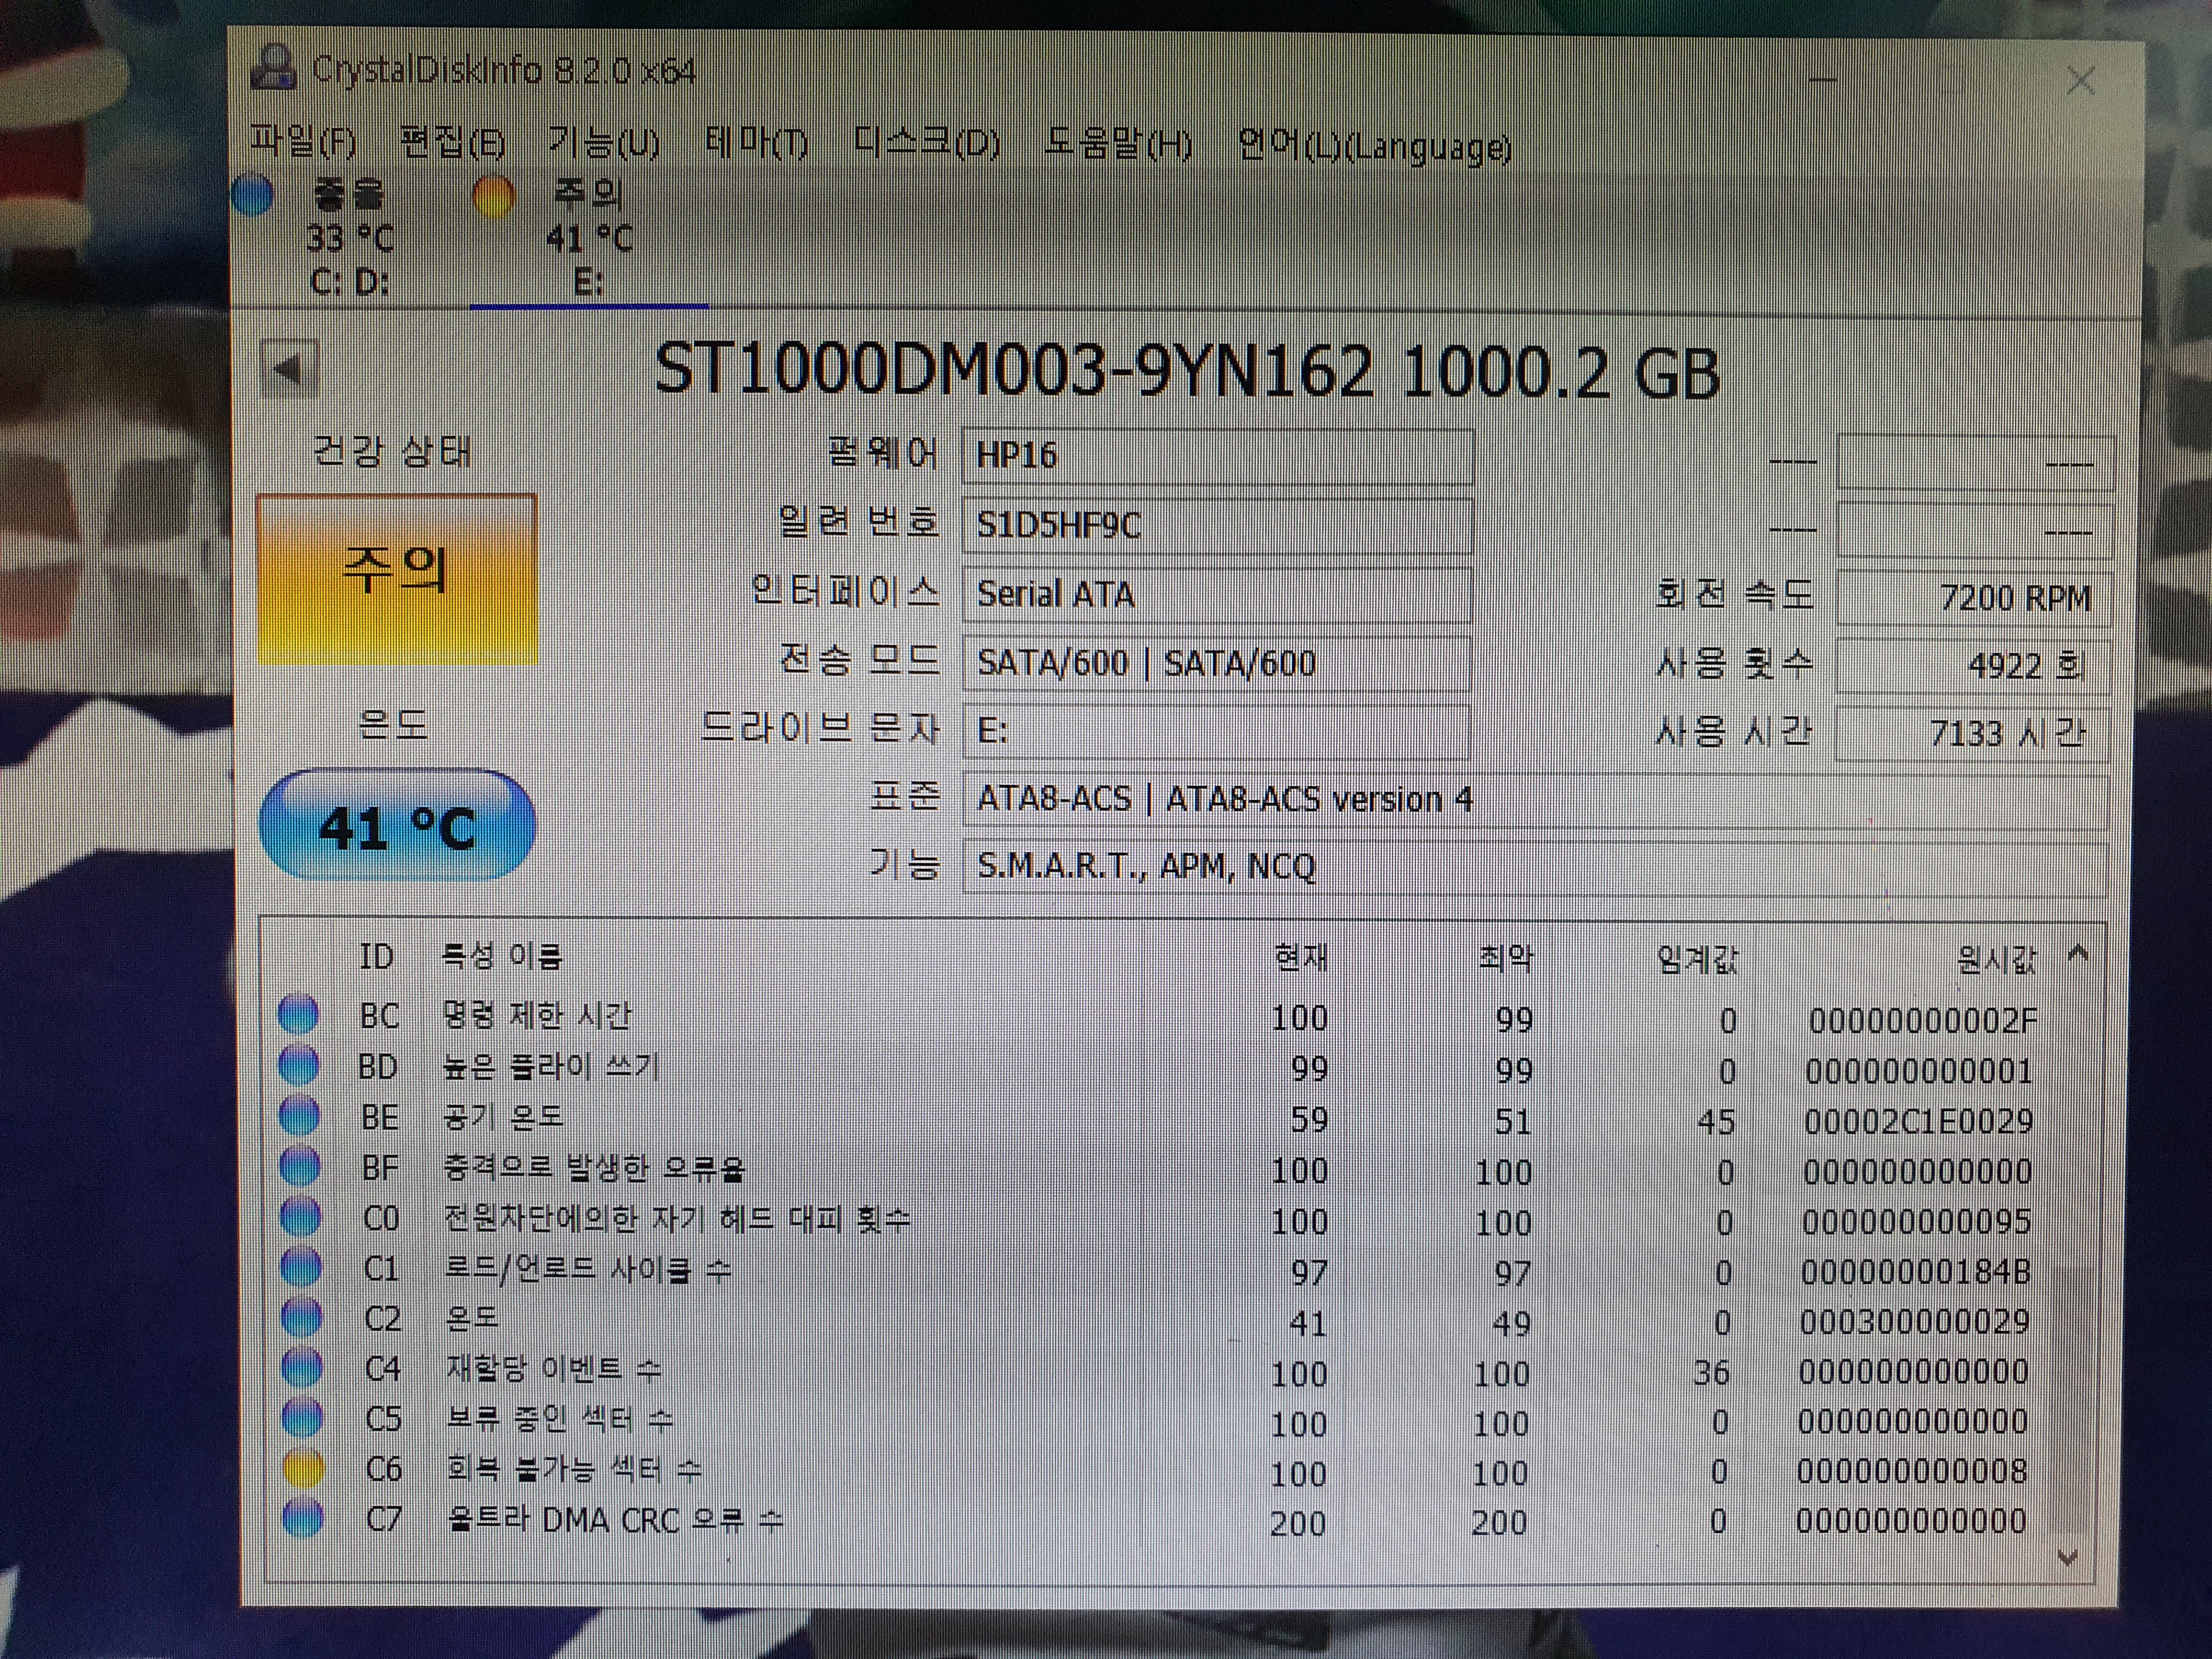The width and height of the screenshot is (2212, 1659).
Task: Open the 기능(U) menu
Action: pyautogui.click(x=604, y=143)
